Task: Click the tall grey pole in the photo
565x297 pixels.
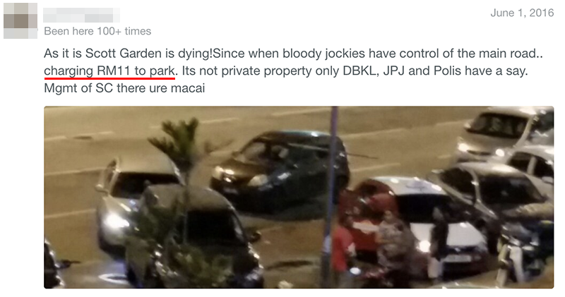Action: 331,198
